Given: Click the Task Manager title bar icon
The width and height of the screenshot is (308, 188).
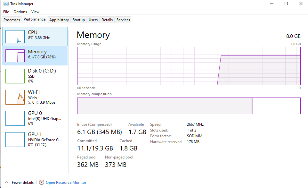Looking at the screenshot, I should pyautogui.click(x=6, y=4).
